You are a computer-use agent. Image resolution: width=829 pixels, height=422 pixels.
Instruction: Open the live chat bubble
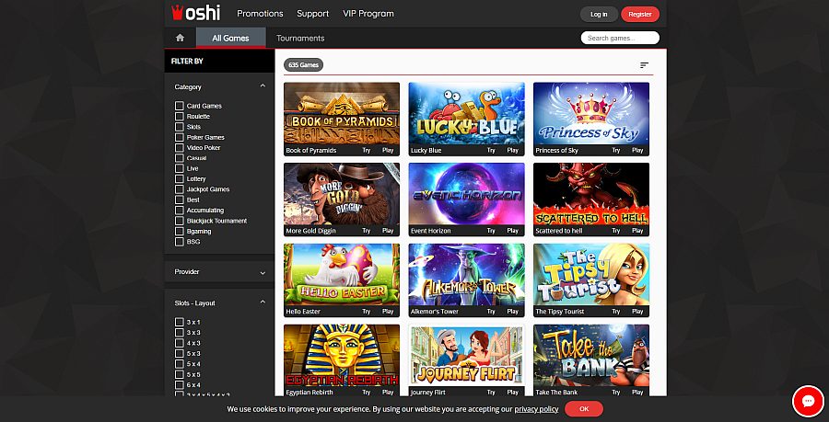point(808,402)
